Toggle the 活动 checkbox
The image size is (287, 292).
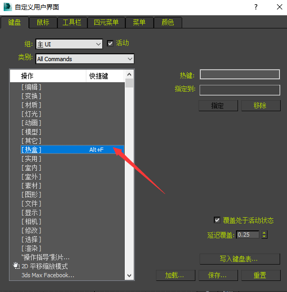pyautogui.click(x=110, y=43)
